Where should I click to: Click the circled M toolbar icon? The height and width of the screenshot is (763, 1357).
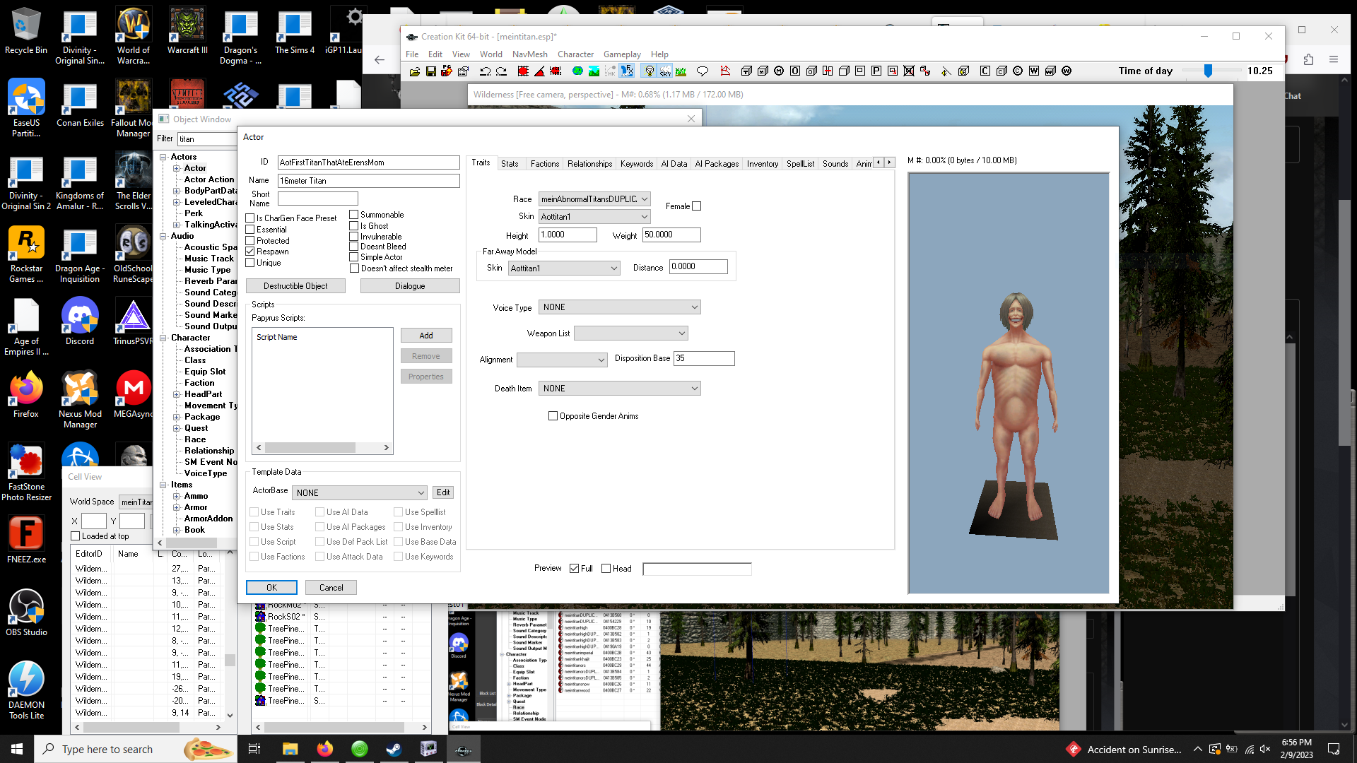click(x=779, y=71)
